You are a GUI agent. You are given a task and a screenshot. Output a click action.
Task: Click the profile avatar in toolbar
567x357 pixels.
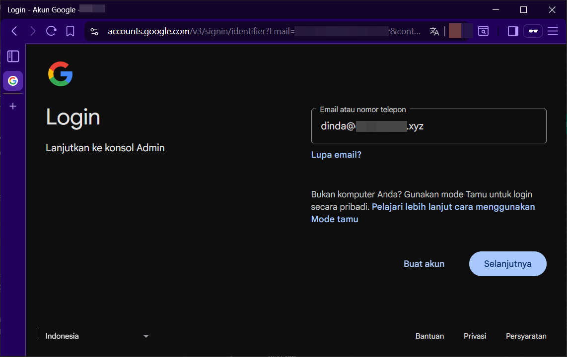pyautogui.click(x=460, y=31)
